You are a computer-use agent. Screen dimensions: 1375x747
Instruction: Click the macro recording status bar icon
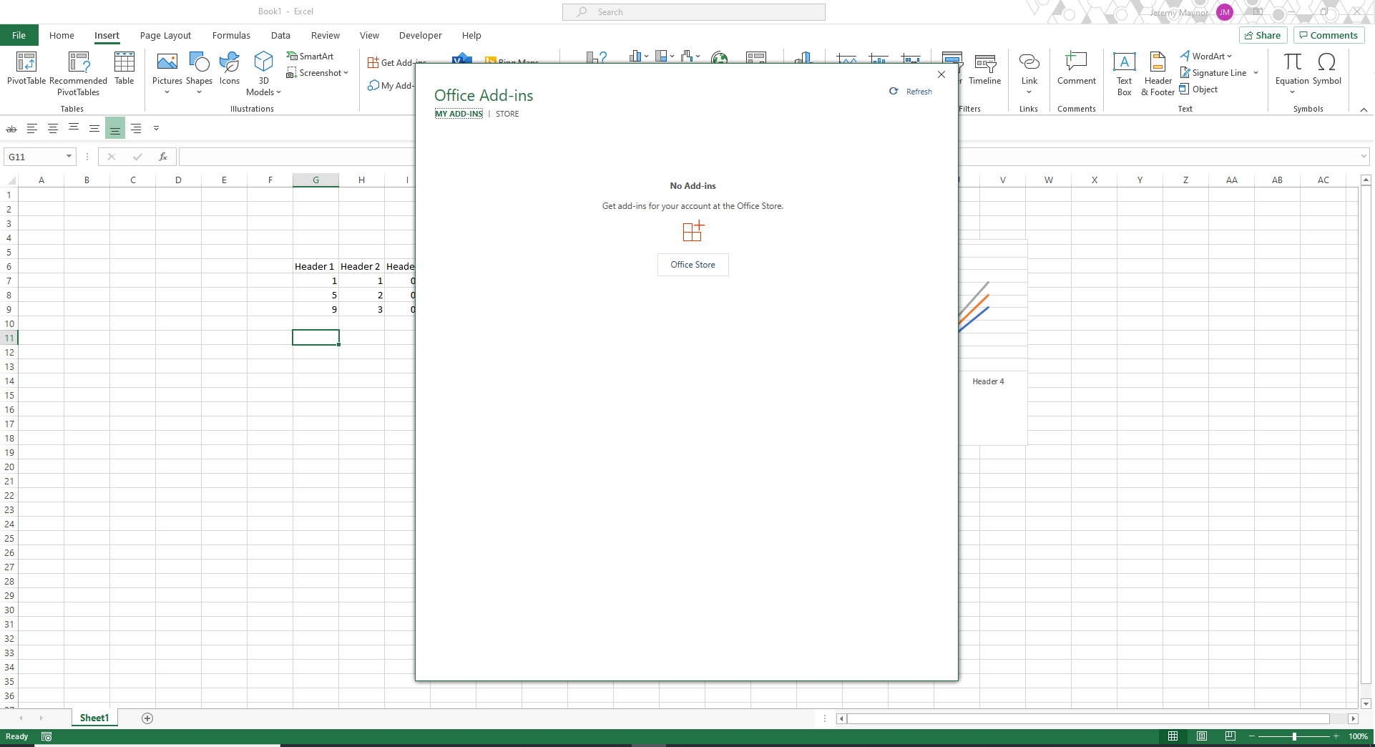point(47,736)
